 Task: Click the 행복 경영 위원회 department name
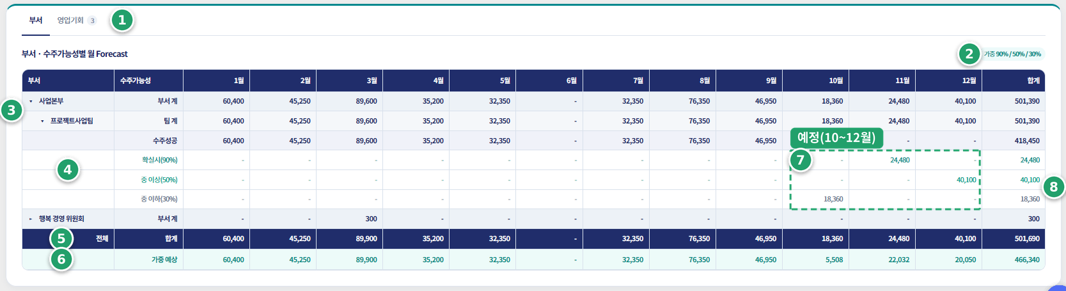coord(61,219)
